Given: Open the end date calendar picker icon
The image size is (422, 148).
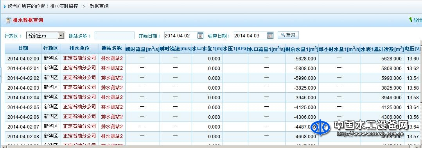Looking at the screenshot, I should click(x=270, y=35).
